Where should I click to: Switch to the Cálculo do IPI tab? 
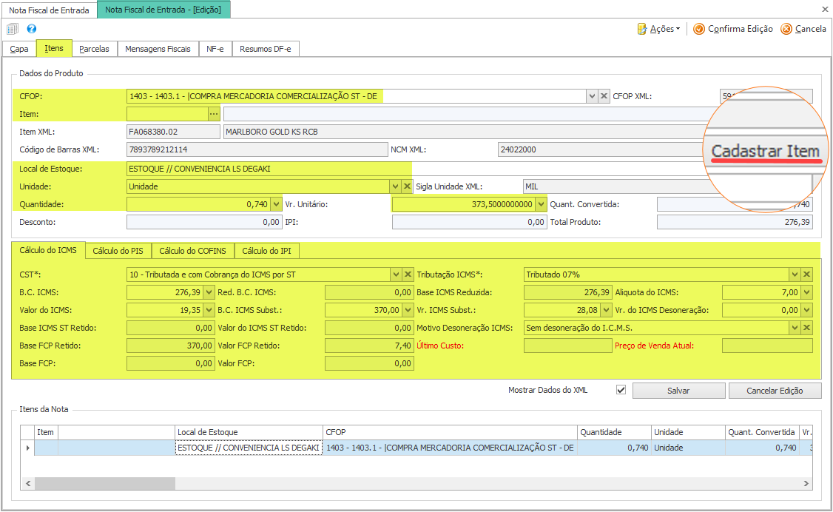pos(266,251)
